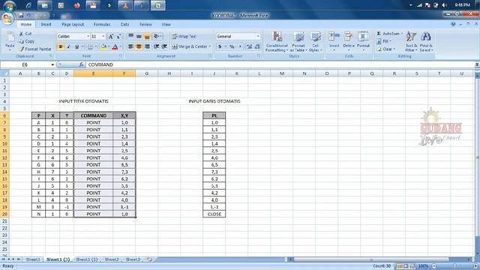Insert a new worksheet tab icon
This screenshot has width=480, height=270.
(149, 259)
